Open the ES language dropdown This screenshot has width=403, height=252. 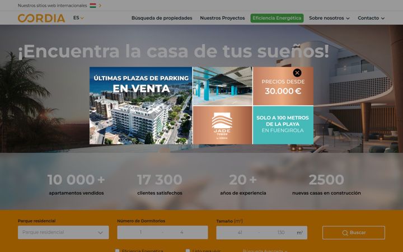click(x=78, y=18)
